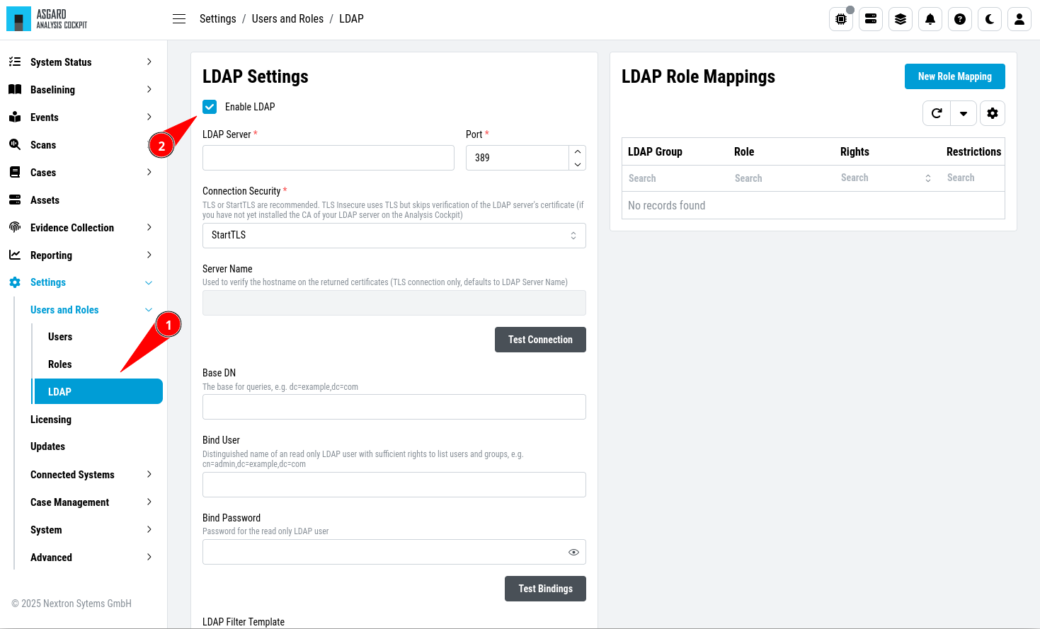Show the Bind Password with eye icon

pyautogui.click(x=573, y=552)
